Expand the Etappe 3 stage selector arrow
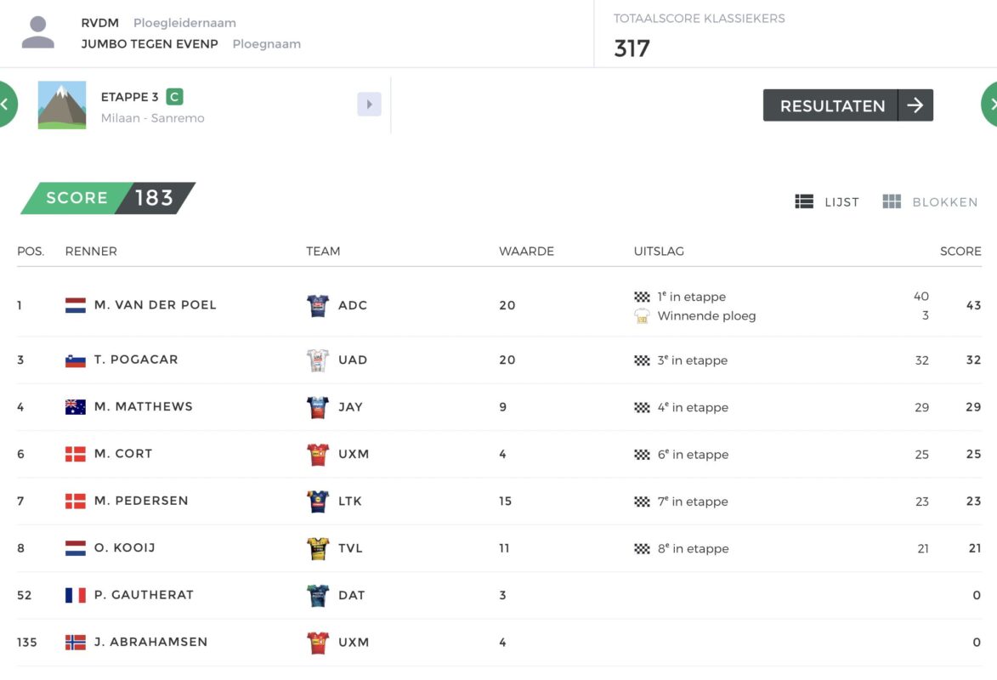The height and width of the screenshot is (680, 997). [369, 105]
